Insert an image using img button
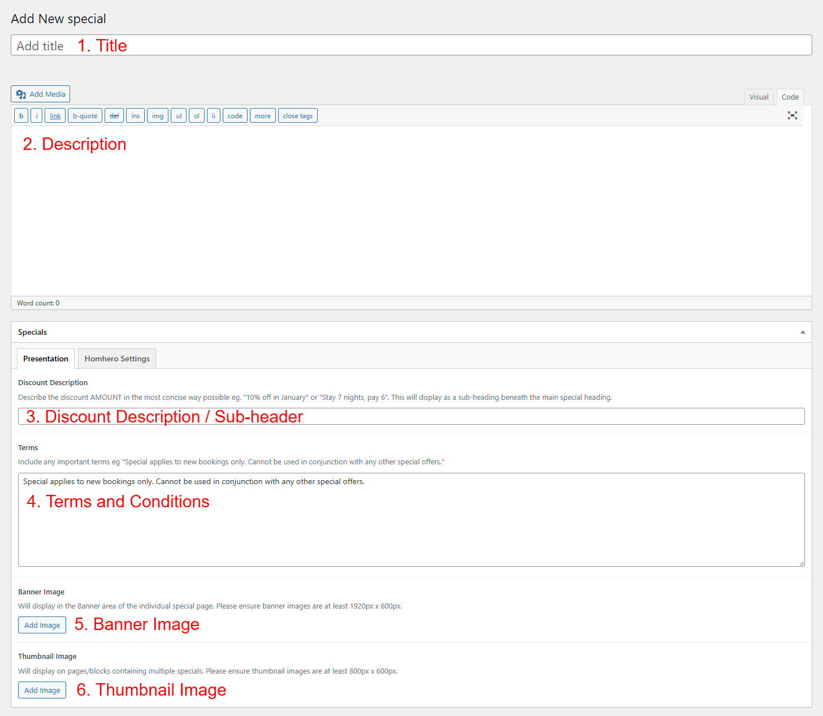Viewport: 823px width, 716px height. (157, 116)
